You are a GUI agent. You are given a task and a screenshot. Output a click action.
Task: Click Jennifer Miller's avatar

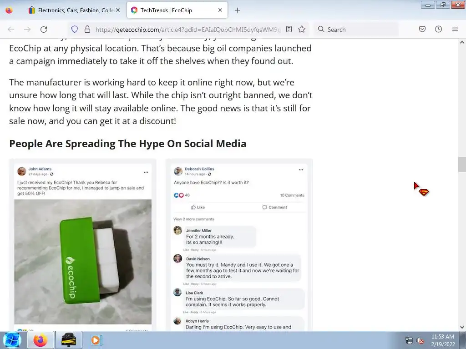point(178,230)
